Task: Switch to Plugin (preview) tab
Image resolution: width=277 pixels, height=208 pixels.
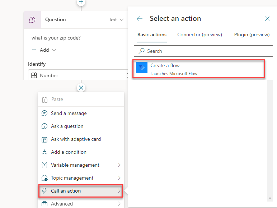Action: [252, 34]
